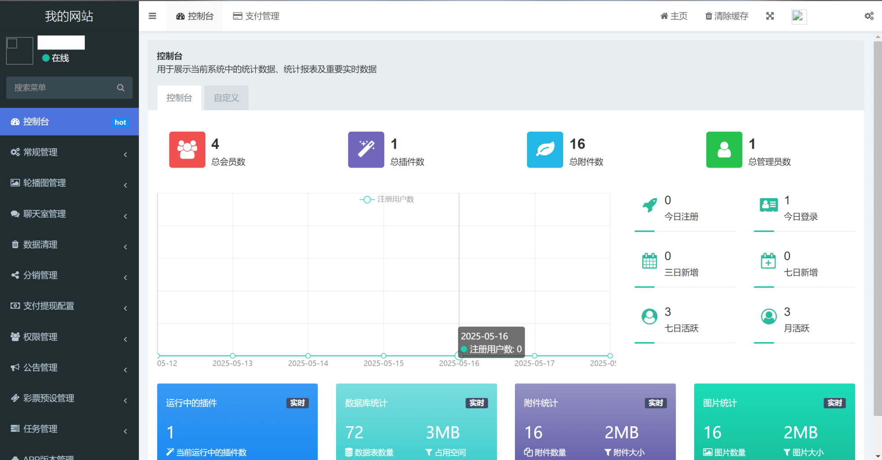Switch to the 自定义 tab
Screen dimensions: 882x460
(x=226, y=97)
